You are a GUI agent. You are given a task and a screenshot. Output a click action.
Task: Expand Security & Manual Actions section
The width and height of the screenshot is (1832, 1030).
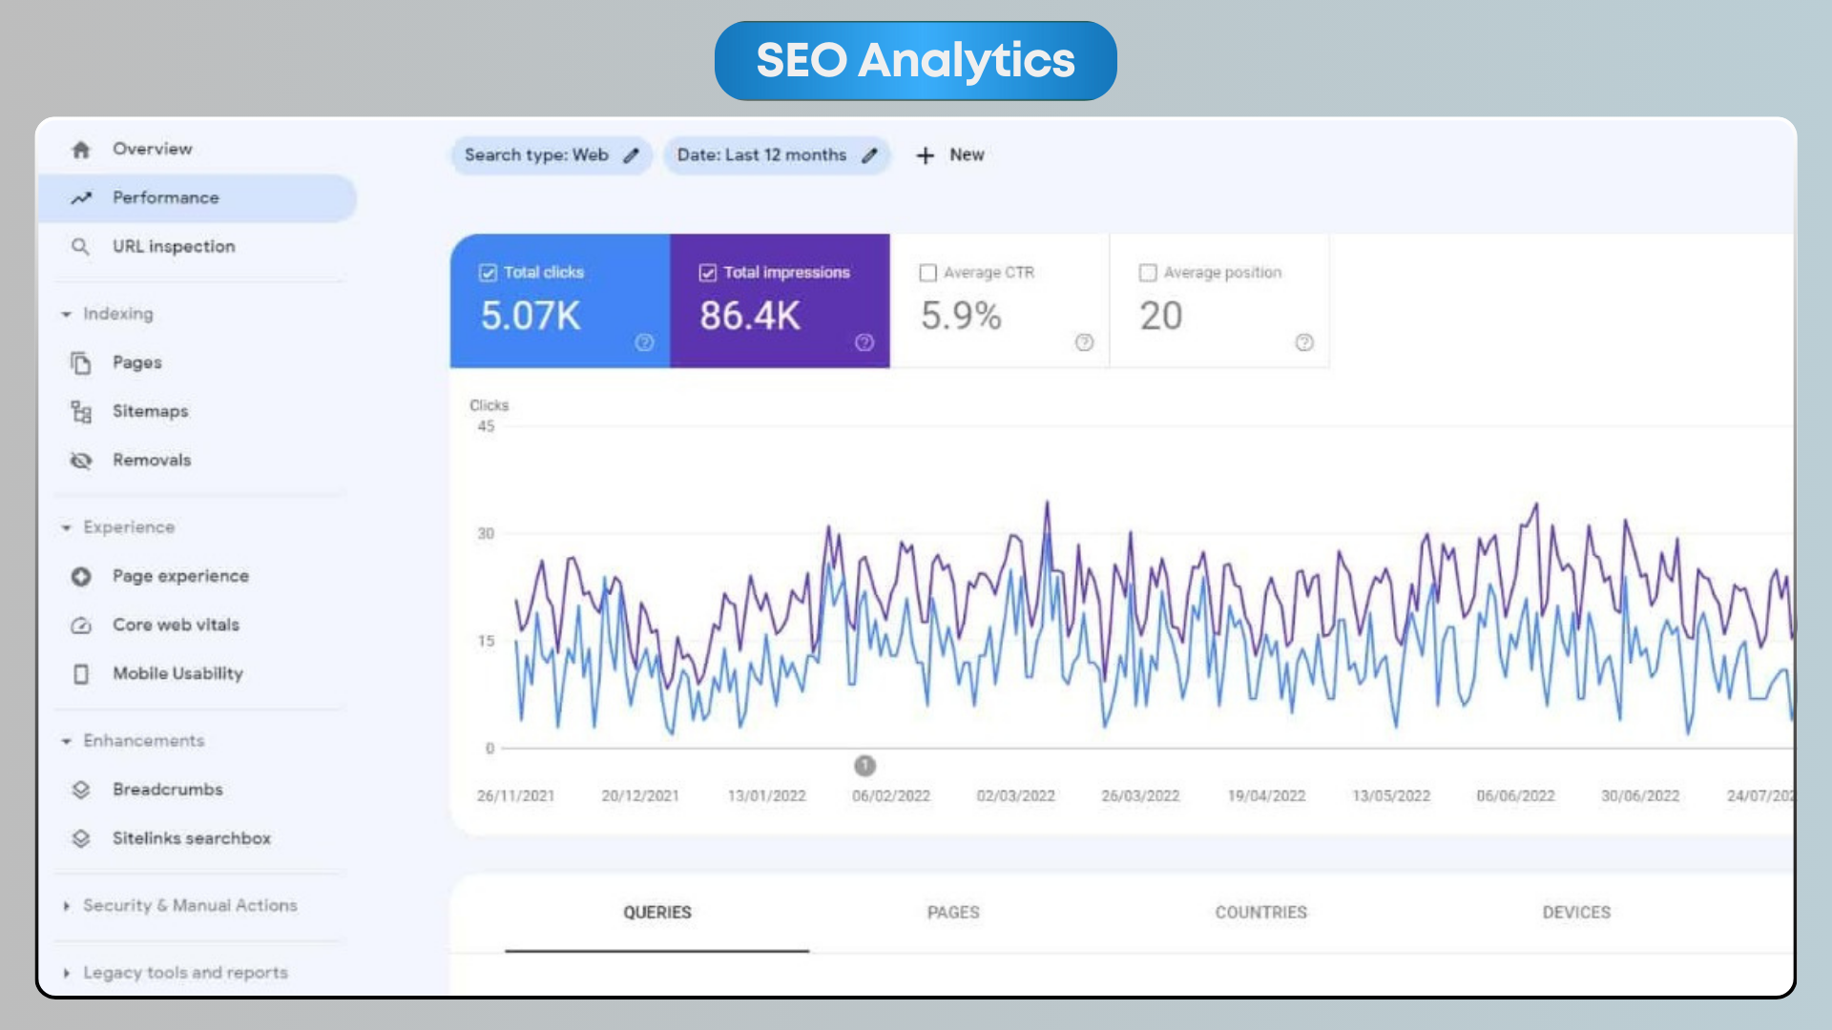coord(66,906)
